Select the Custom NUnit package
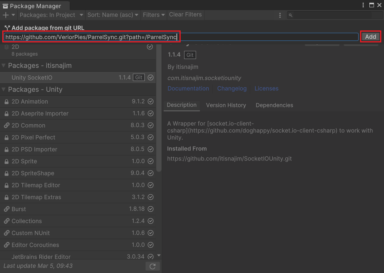 tap(78, 233)
